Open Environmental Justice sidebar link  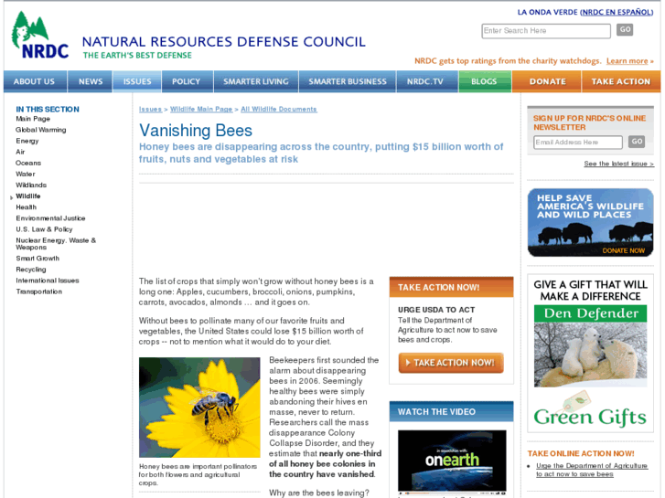point(50,217)
